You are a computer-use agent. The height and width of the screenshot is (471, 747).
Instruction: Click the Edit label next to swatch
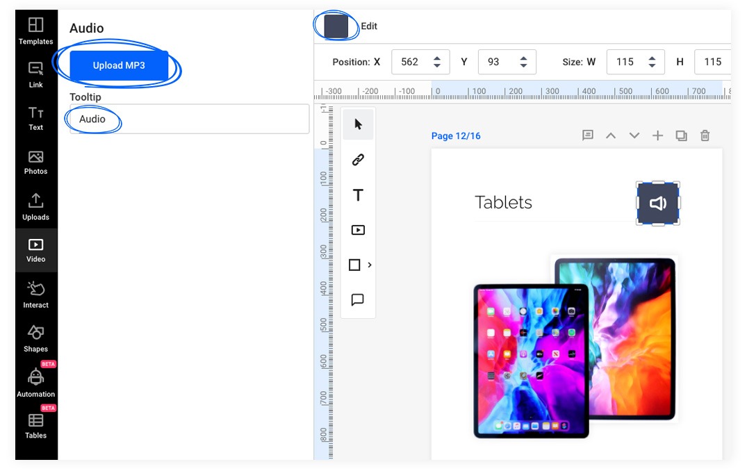click(x=369, y=26)
